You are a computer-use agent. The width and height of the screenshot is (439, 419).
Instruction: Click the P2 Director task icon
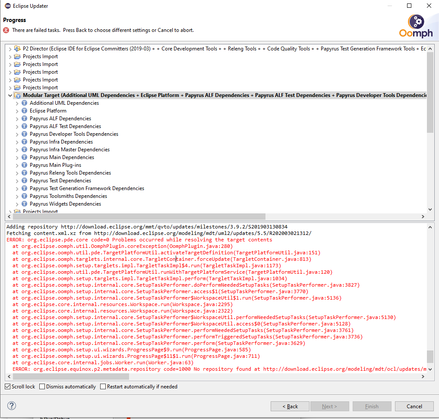point(17,49)
